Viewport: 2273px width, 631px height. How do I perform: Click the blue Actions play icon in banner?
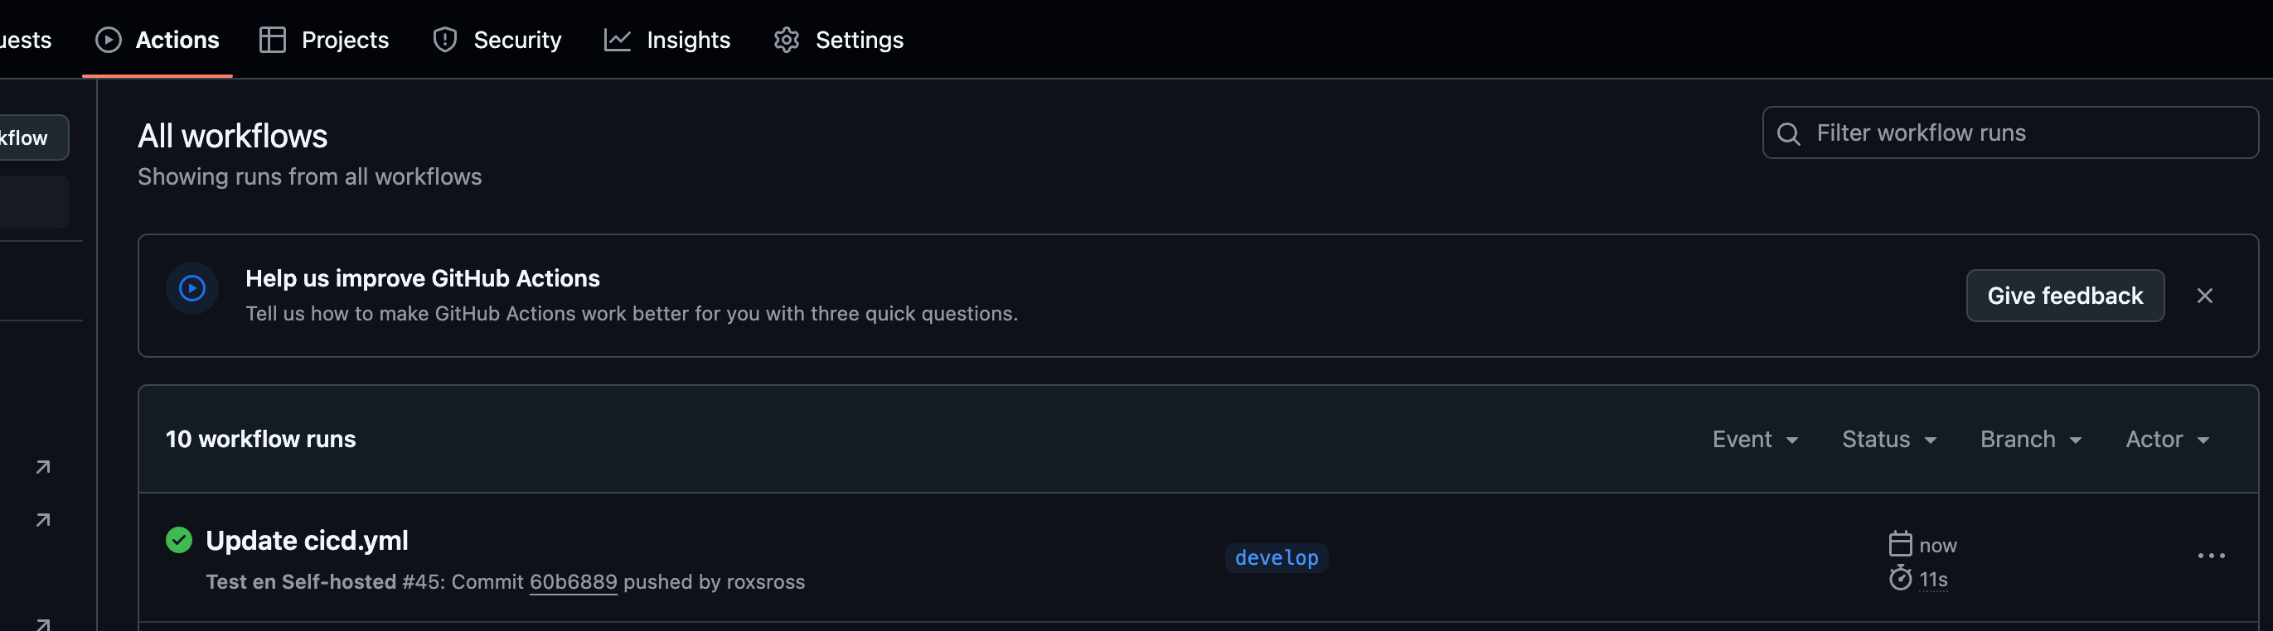[192, 288]
